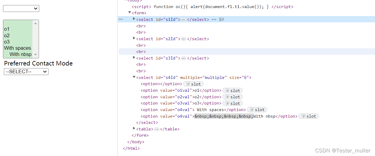375x156 pixels.
Task: Select option o2 in the listbox
Action: point(18,35)
